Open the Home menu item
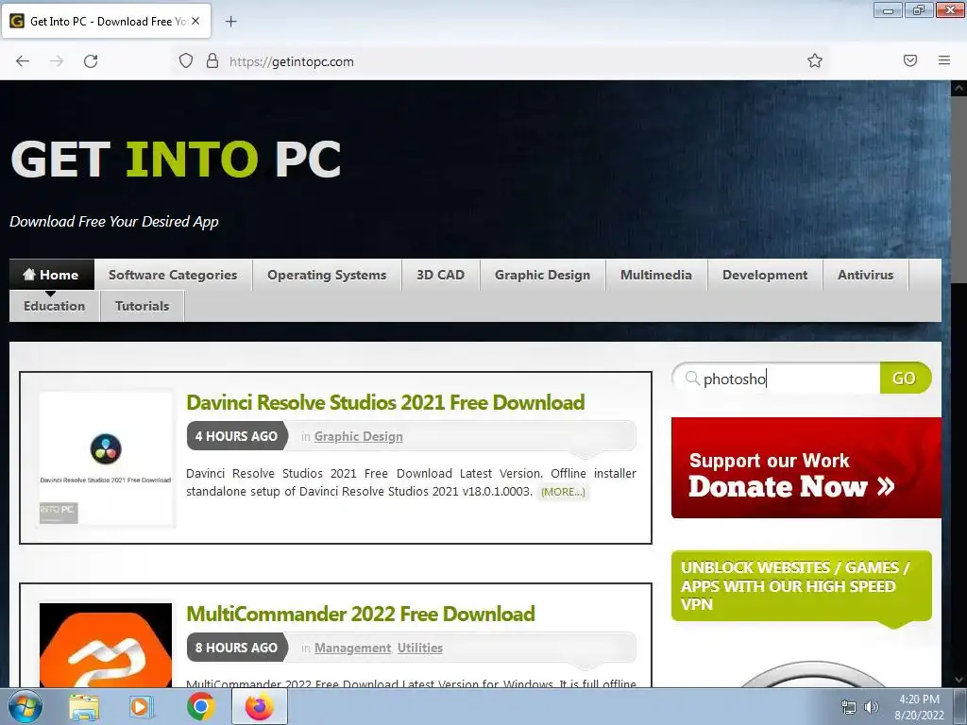The width and height of the screenshot is (967, 725). pyautogui.click(x=52, y=275)
